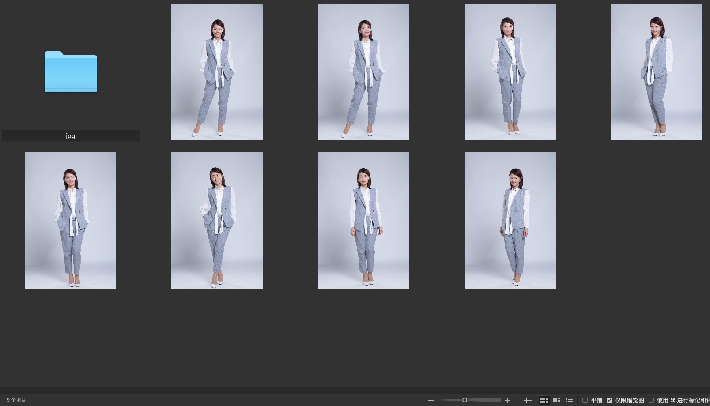This screenshot has width=710, height=406.
Task: Click the lock thumbnail grid icon
Action: coord(528,400)
